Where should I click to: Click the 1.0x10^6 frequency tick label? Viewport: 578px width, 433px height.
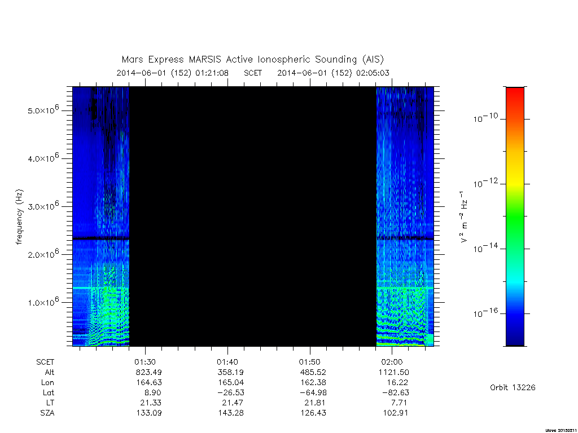[x=43, y=301]
